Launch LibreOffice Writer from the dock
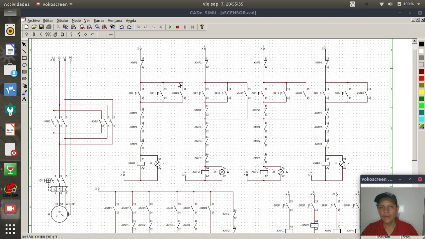 (x=10, y=50)
